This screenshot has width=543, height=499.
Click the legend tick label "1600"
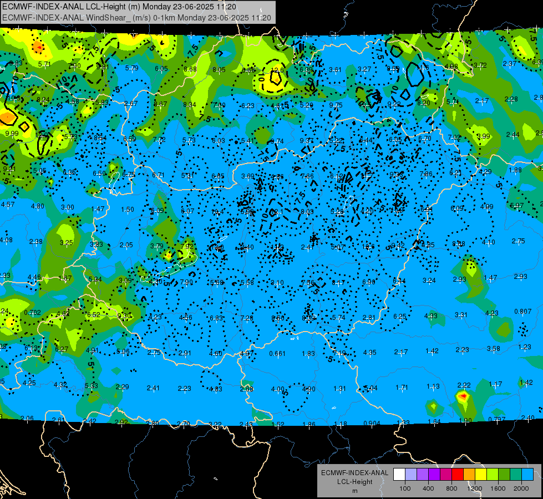pyautogui.click(x=498, y=488)
